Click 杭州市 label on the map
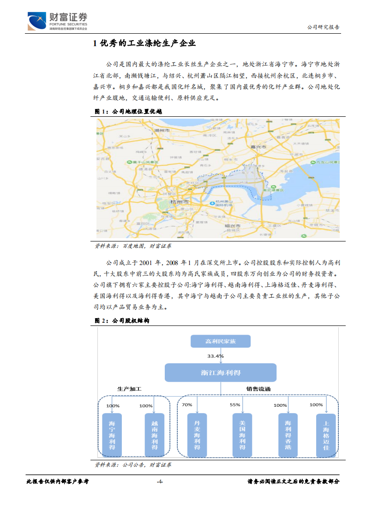The width and height of the screenshot is (366, 518). tap(180, 201)
